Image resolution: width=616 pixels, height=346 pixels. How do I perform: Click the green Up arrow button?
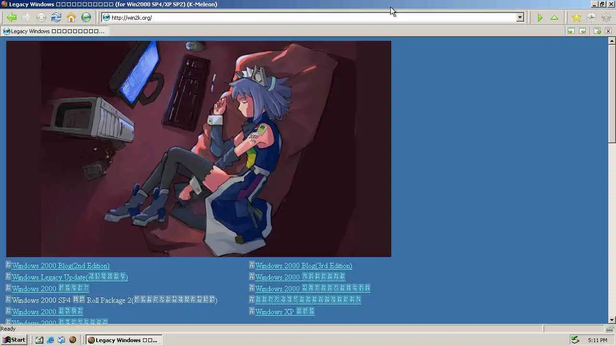pos(554,18)
